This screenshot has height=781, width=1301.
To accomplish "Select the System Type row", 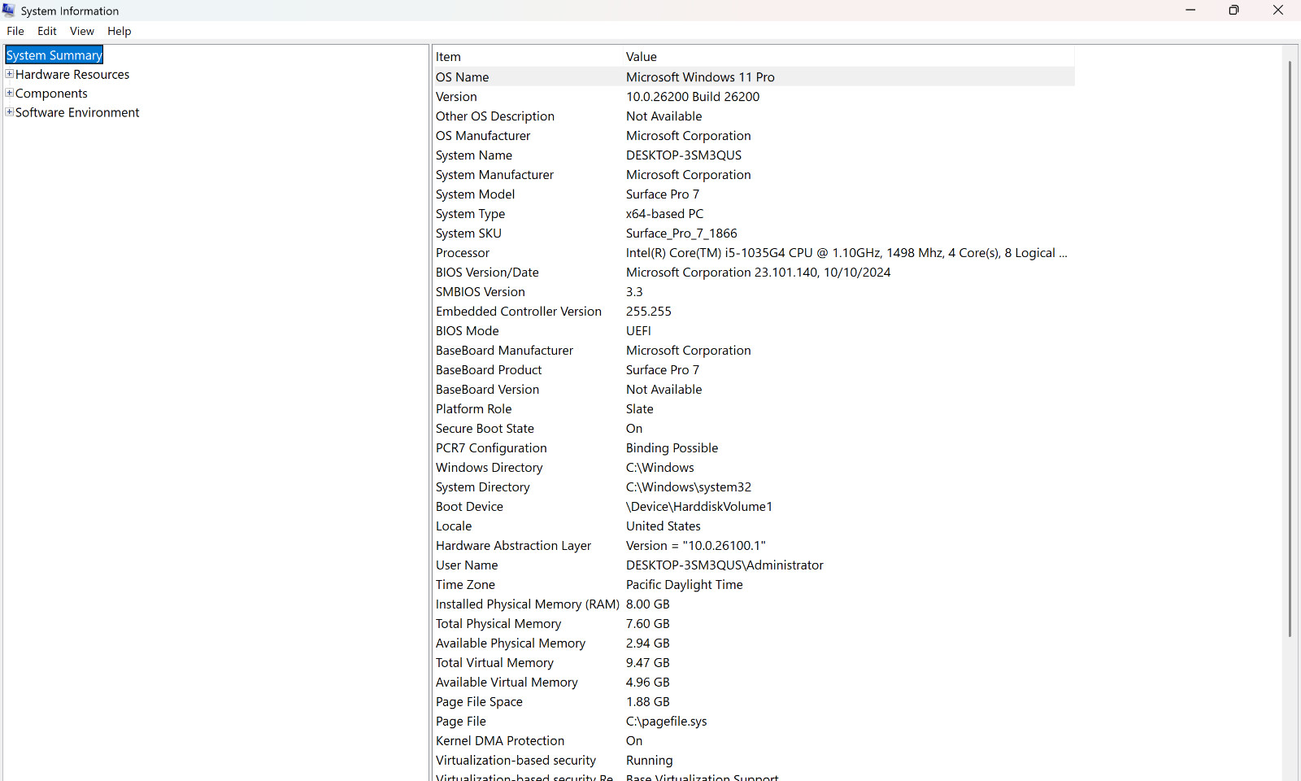I will pyautogui.click(x=754, y=214).
